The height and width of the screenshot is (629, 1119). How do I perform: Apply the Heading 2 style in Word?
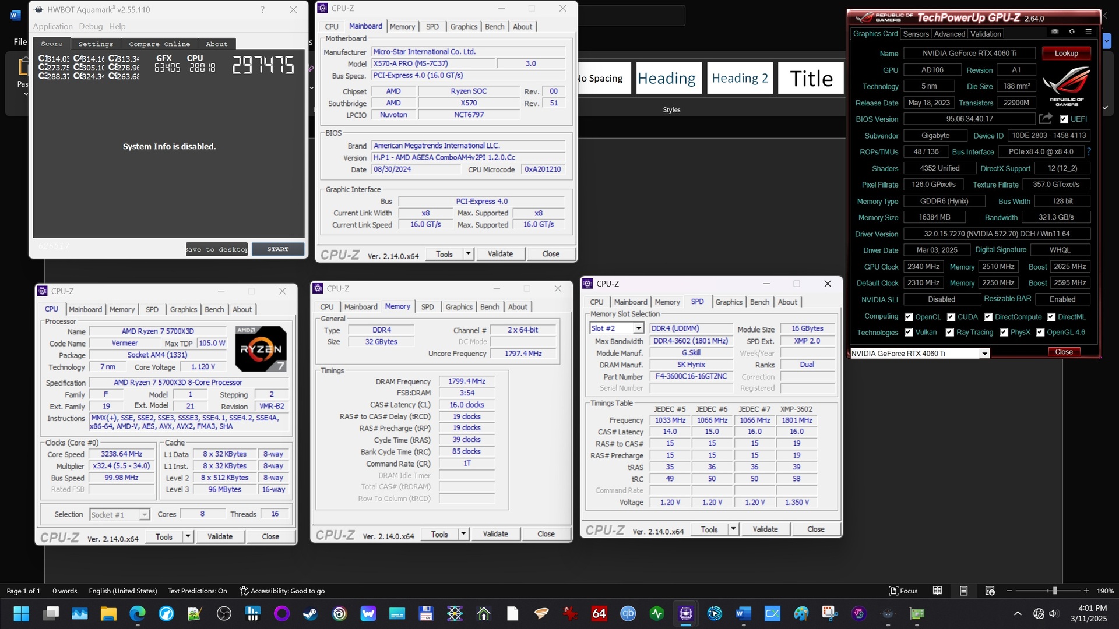(x=740, y=78)
